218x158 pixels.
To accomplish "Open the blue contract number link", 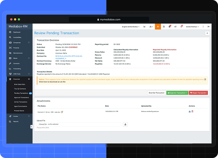I will pos(69,57).
